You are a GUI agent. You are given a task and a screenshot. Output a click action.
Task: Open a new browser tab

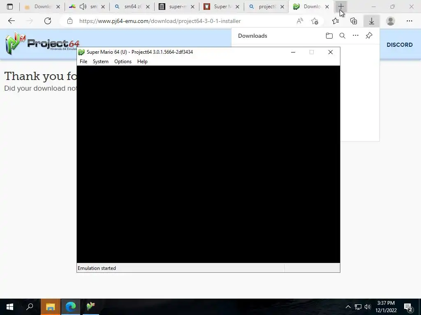341,7
